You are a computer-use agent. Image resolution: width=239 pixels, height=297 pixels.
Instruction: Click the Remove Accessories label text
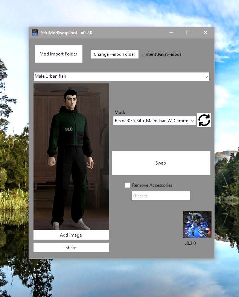coord(152,185)
